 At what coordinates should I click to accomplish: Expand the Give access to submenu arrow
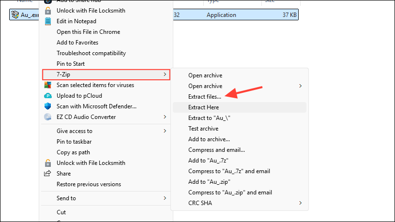(x=165, y=131)
